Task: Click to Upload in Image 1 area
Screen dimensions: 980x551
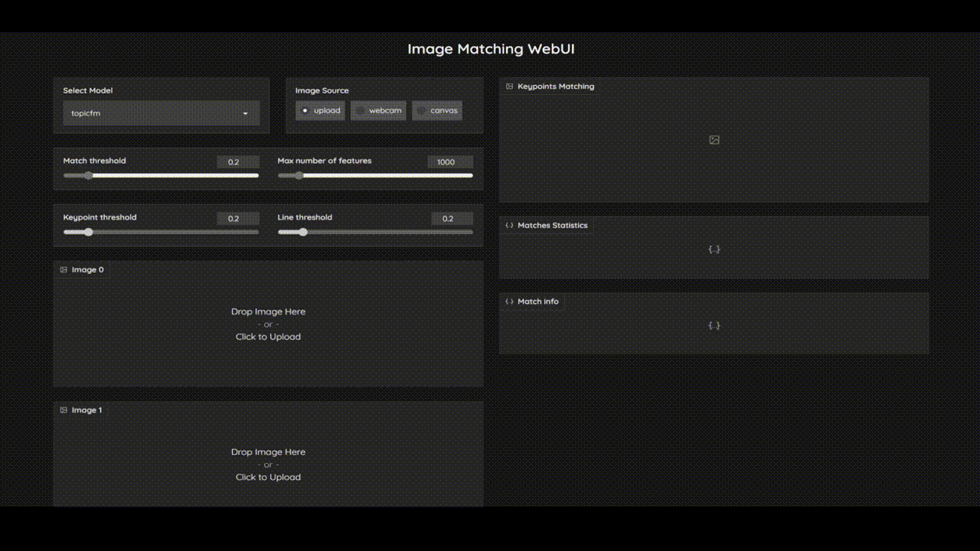Action: click(268, 478)
